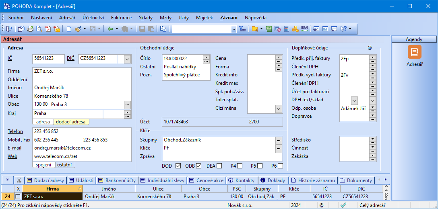Click the paintbrush toolbar icon
This screenshot has width=438, height=209.
tap(78, 29)
